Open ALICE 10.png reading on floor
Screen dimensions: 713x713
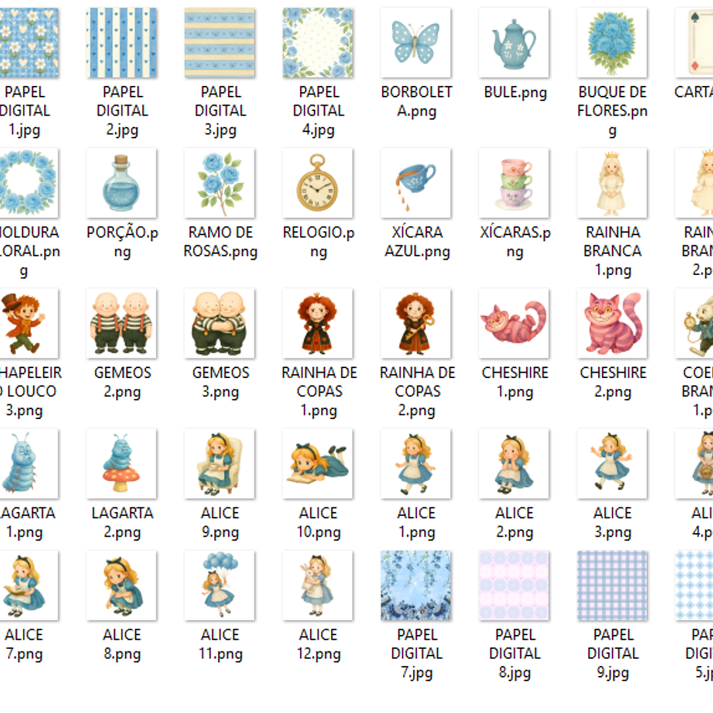pyautogui.click(x=318, y=463)
